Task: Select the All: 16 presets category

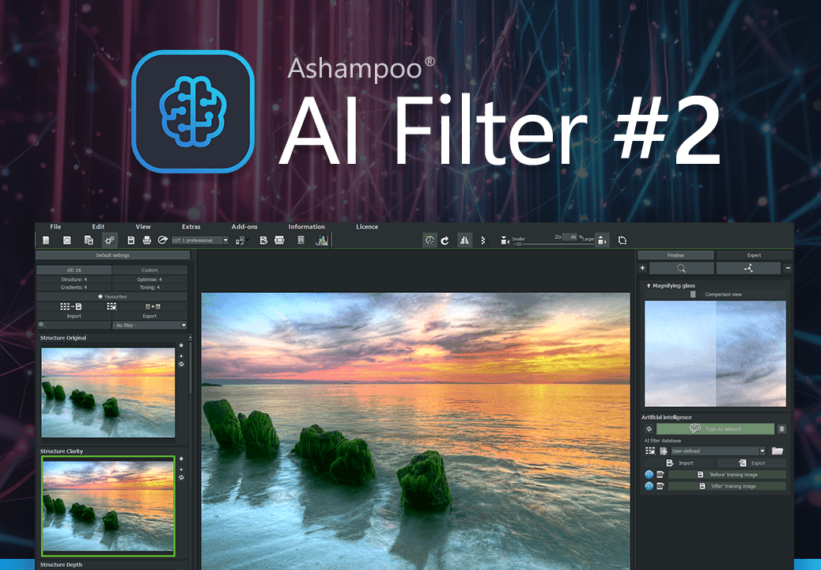Action: point(74,270)
